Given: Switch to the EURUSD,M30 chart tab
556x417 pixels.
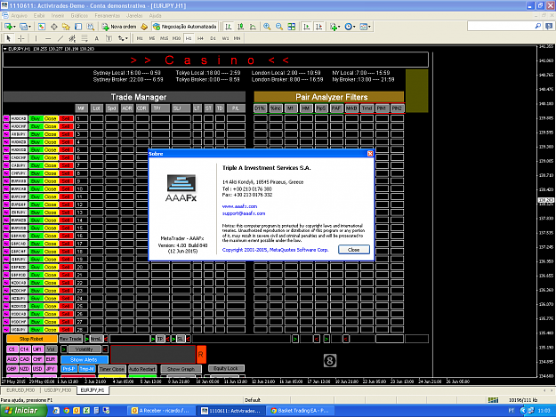Looking at the screenshot, I should pyautogui.click(x=20, y=390).
